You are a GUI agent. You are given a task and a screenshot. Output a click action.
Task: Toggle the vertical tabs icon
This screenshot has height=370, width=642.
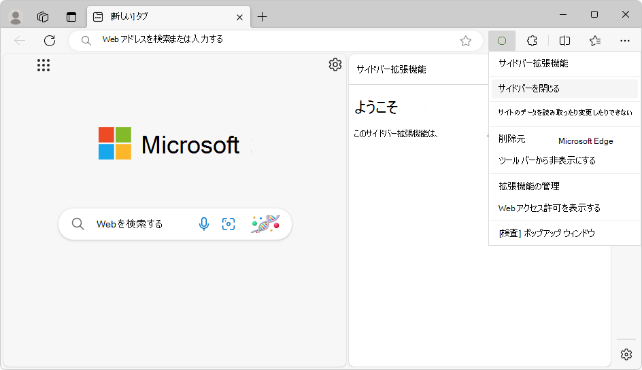click(71, 17)
